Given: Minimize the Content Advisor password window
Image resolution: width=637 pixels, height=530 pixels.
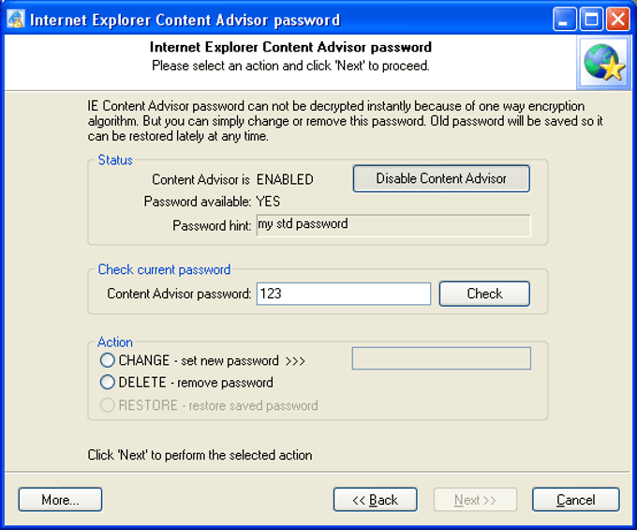Looking at the screenshot, I should [x=565, y=19].
